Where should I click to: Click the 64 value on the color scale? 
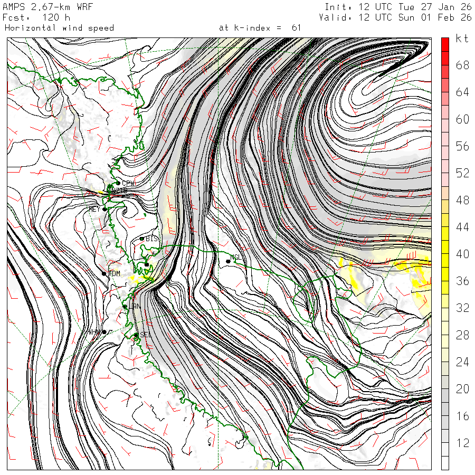point(462,92)
